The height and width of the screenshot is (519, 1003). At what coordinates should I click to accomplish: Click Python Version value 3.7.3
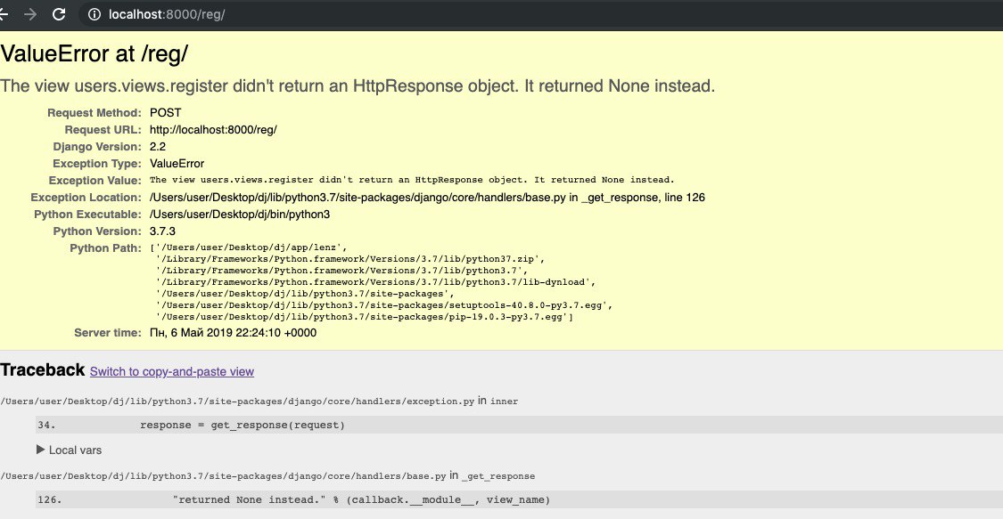click(x=162, y=231)
